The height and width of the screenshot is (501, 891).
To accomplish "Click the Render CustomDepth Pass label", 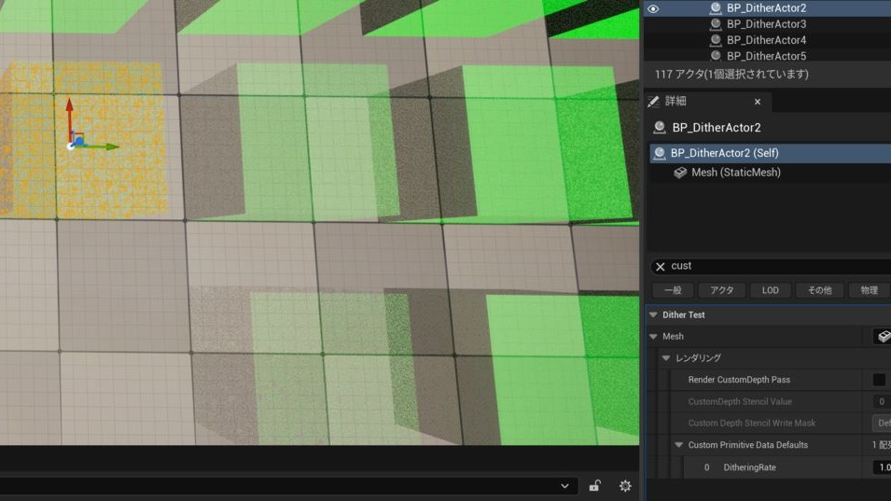I will (x=739, y=380).
